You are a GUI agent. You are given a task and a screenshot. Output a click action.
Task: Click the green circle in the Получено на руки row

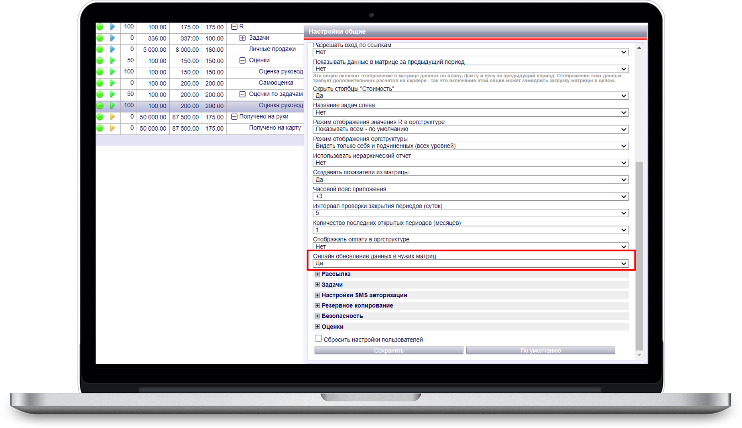[100, 117]
